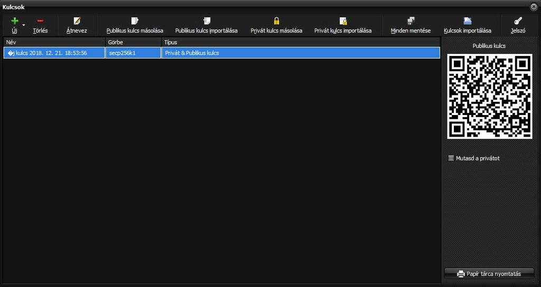This screenshot has height=287, width=541.
Task: Click the Papír tárca nyomtatás button
Action: click(x=489, y=274)
